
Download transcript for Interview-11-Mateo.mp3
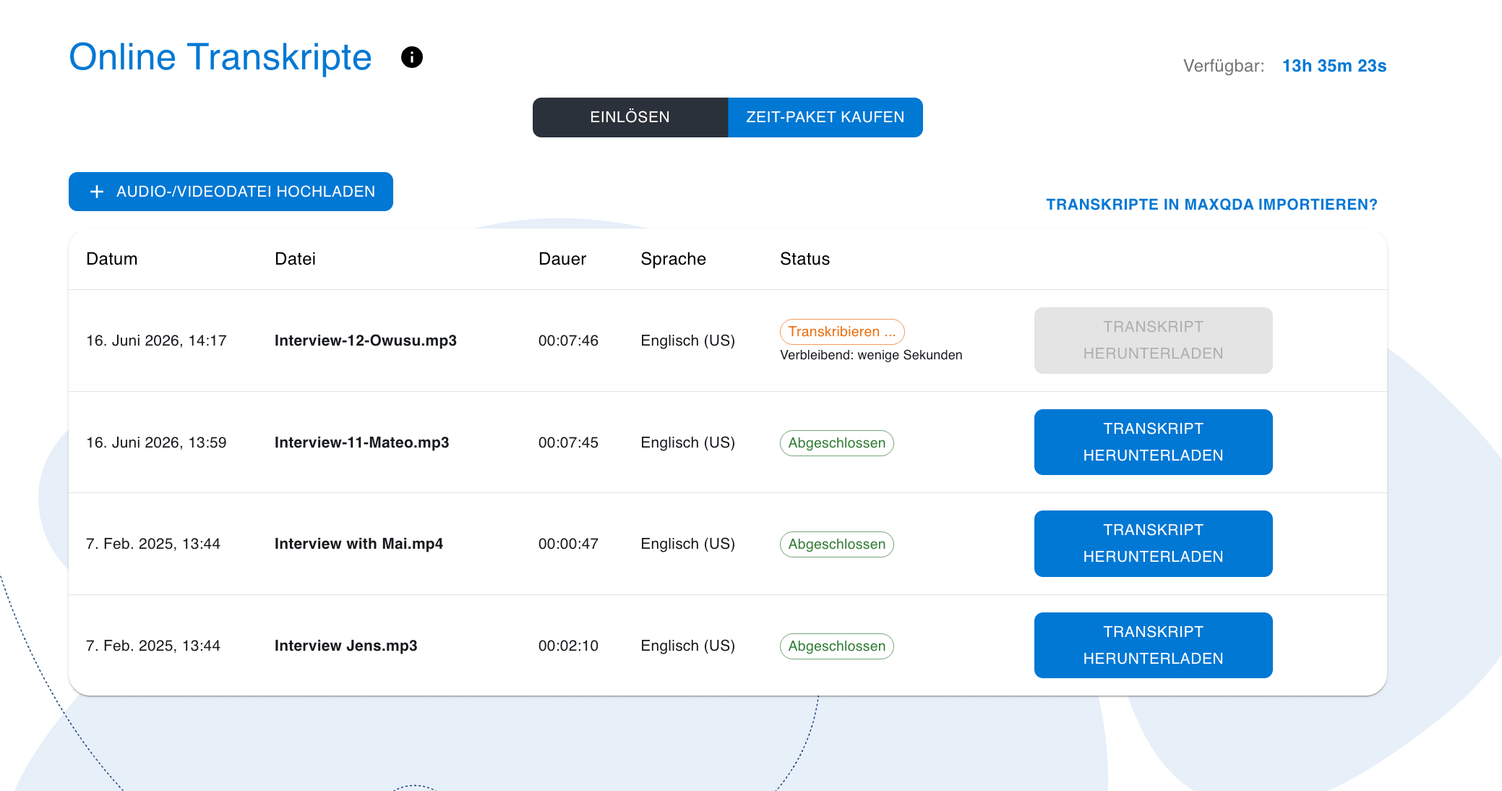[1153, 442]
